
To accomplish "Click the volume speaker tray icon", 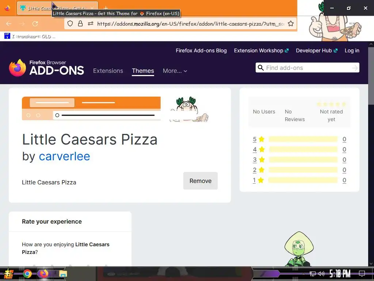I will 321,274.
